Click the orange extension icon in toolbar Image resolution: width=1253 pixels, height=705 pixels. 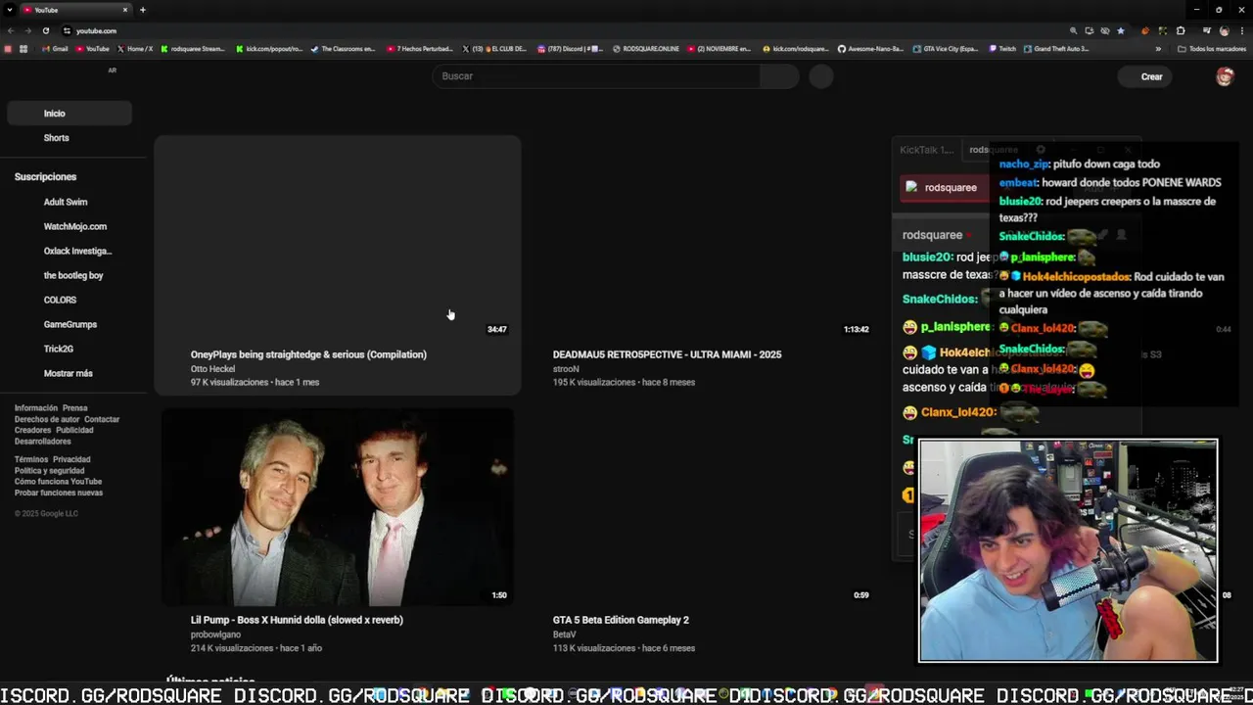[x=1145, y=30]
